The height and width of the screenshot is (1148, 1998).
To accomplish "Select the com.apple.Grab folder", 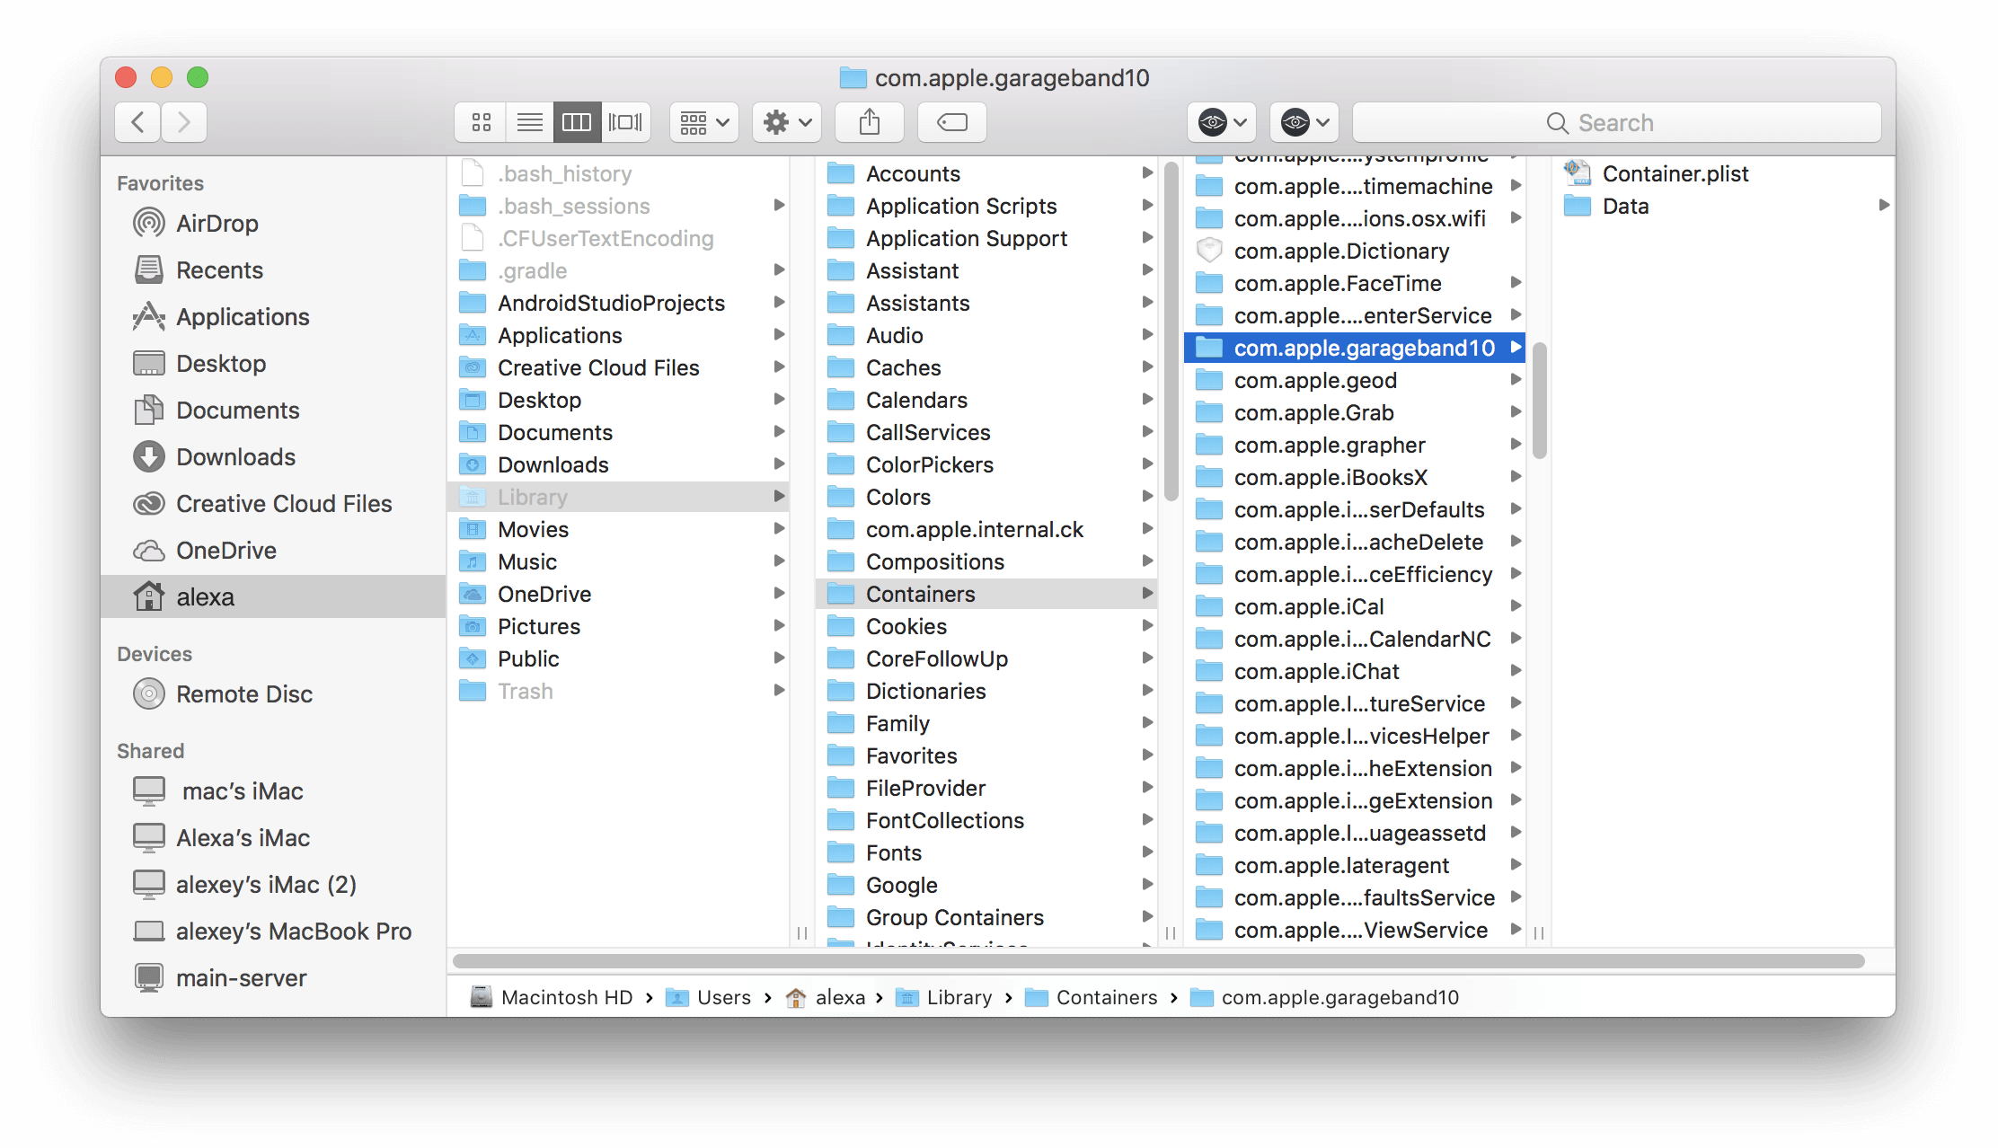I will (x=1355, y=412).
